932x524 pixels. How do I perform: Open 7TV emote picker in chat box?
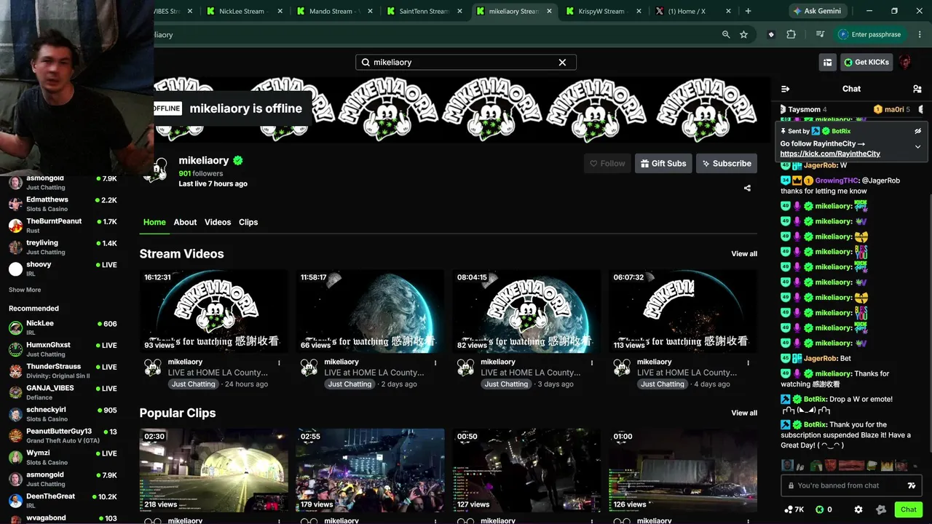click(912, 485)
